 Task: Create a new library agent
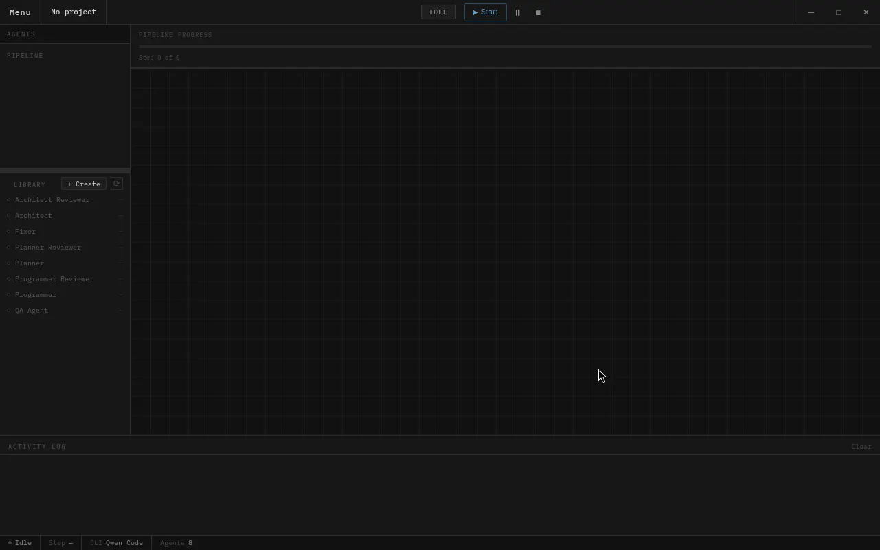(84, 184)
